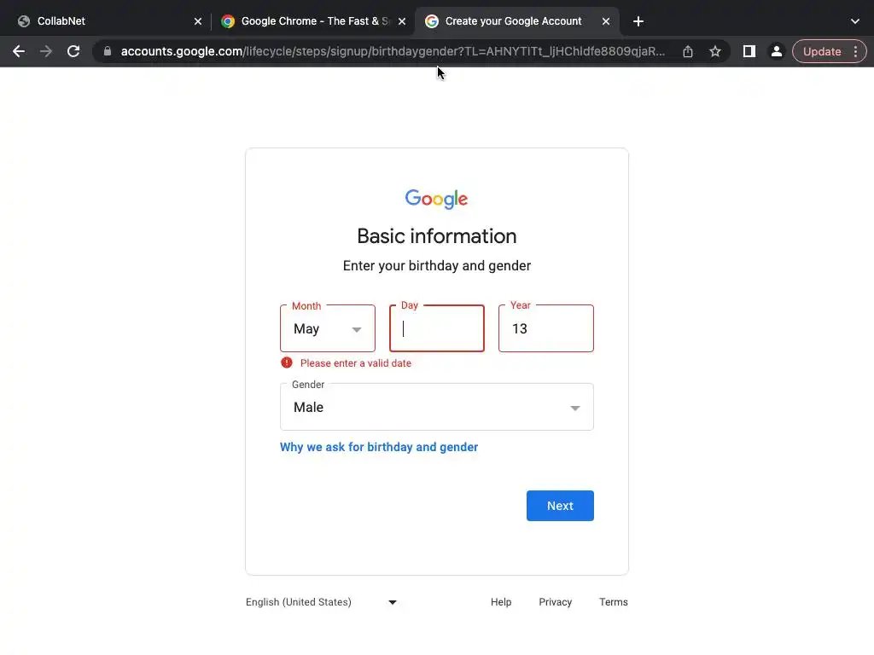This screenshot has width=874, height=655.
Task: Bookmark the page with the star icon
Action: 715,51
